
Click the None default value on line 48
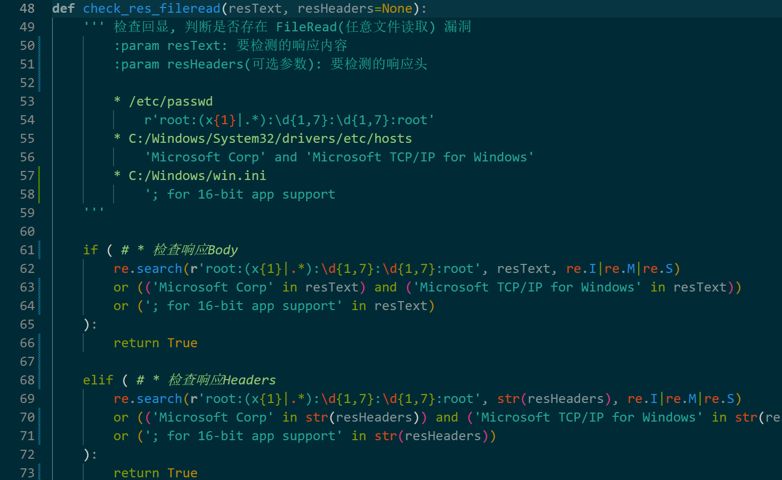click(x=397, y=8)
